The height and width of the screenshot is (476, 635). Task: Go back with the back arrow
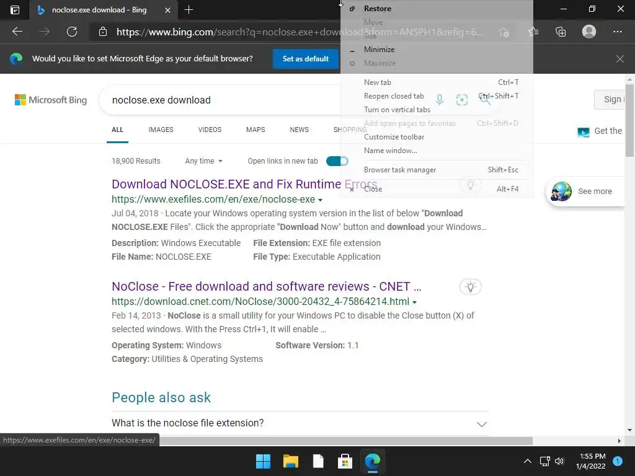click(x=17, y=32)
